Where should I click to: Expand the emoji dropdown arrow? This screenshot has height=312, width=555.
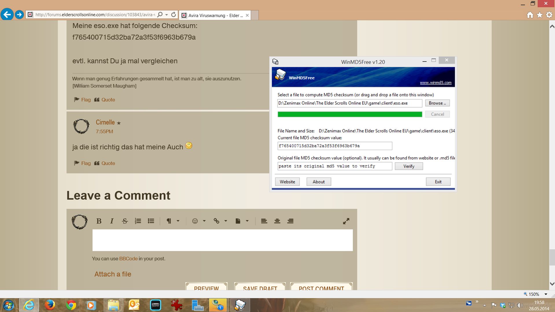click(x=204, y=221)
